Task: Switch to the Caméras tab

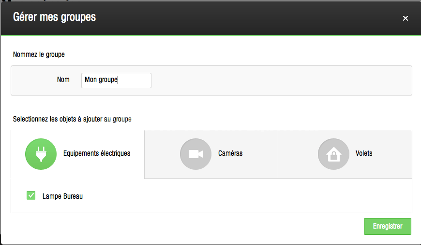Action: tap(211, 154)
